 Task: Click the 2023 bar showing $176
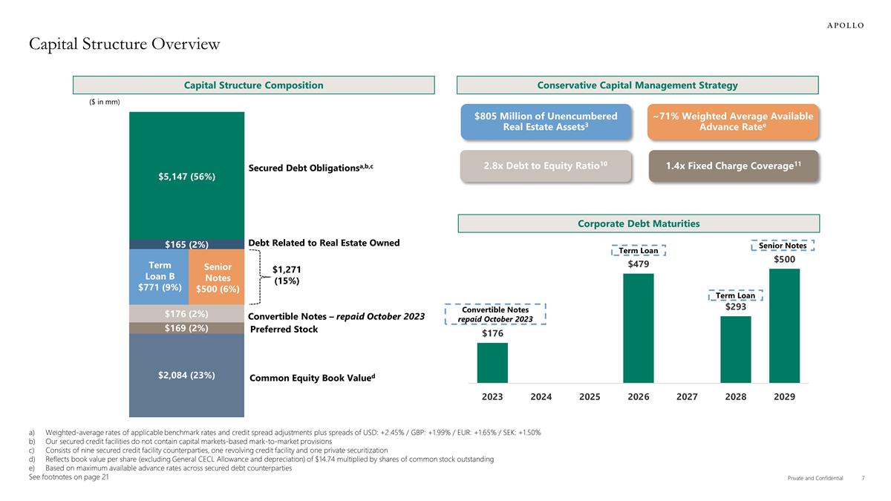tap(492, 362)
